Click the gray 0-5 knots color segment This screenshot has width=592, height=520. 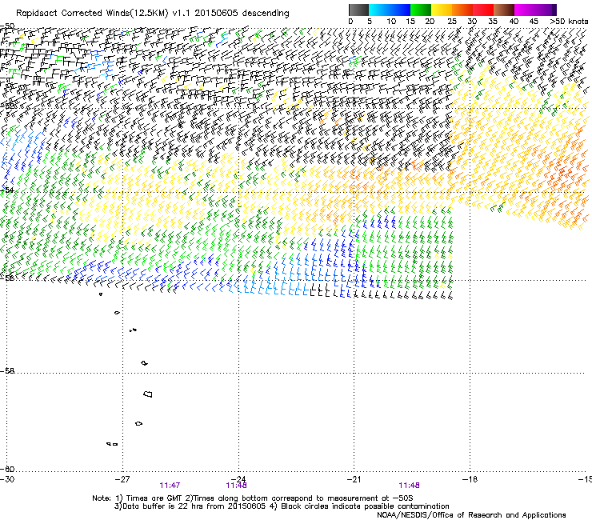[358, 10]
